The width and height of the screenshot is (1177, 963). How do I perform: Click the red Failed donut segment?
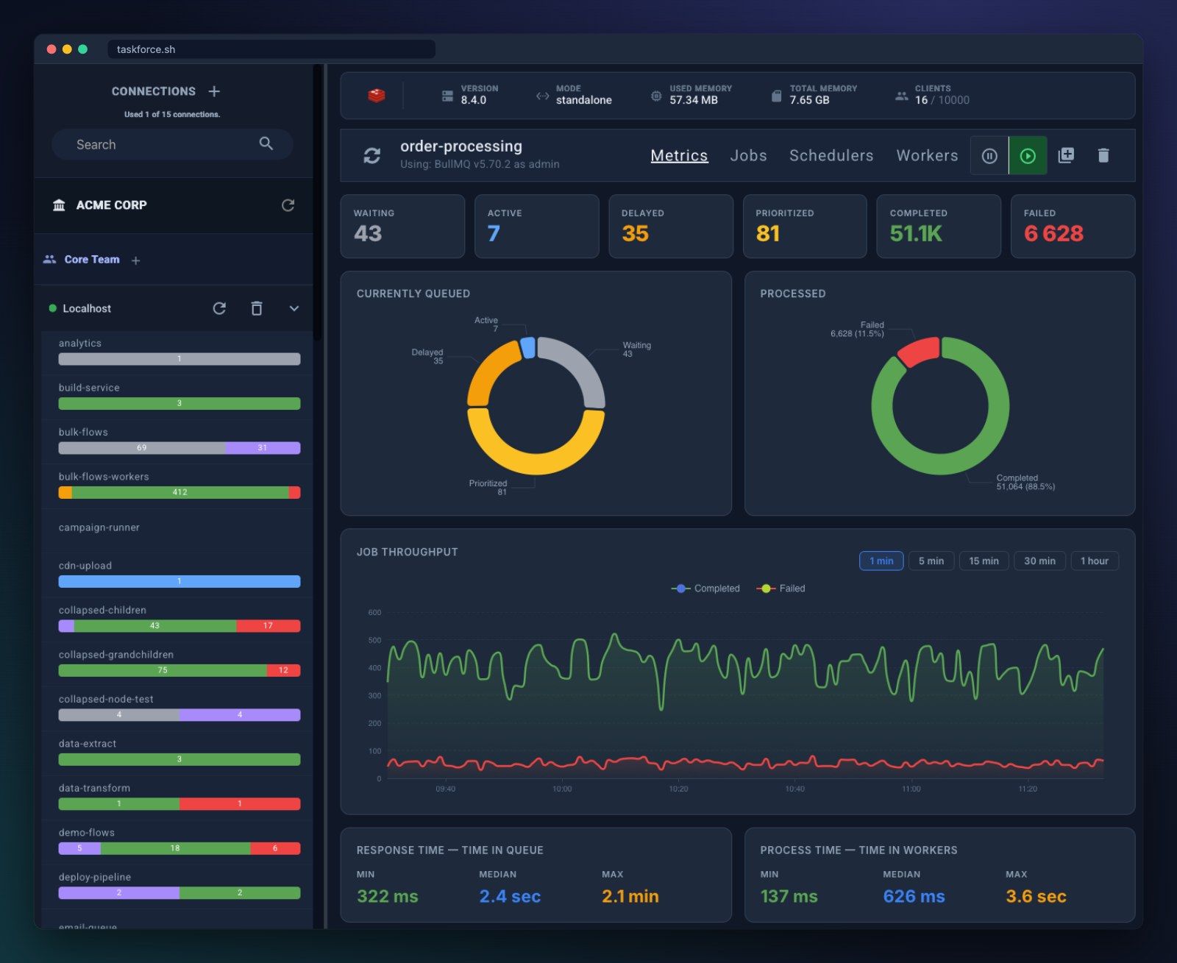click(x=920, y=351)
